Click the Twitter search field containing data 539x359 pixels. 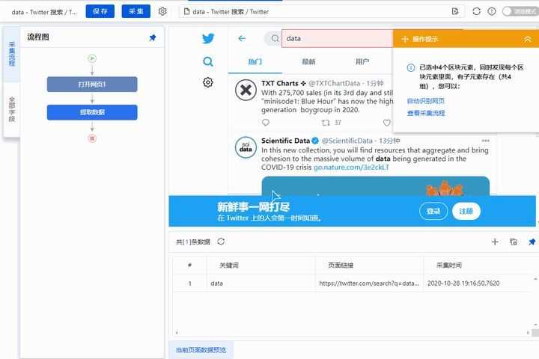click(337, 38)
